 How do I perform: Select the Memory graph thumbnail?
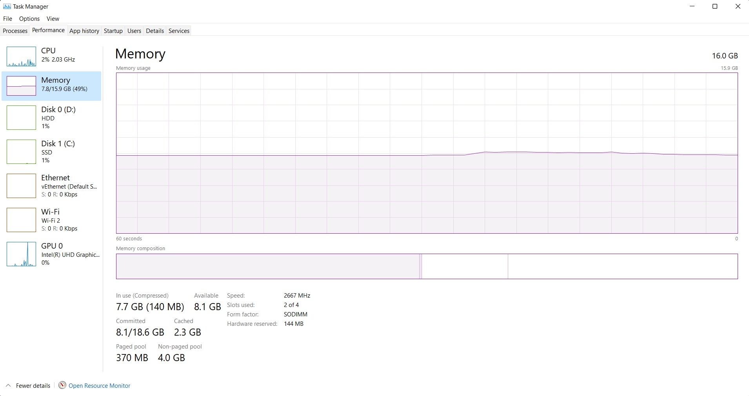pyautogui.click(x=21, y=86)
